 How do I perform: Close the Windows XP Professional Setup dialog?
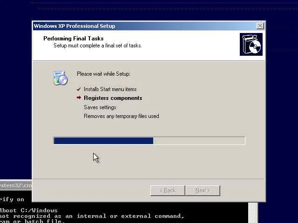pos(260,26)
